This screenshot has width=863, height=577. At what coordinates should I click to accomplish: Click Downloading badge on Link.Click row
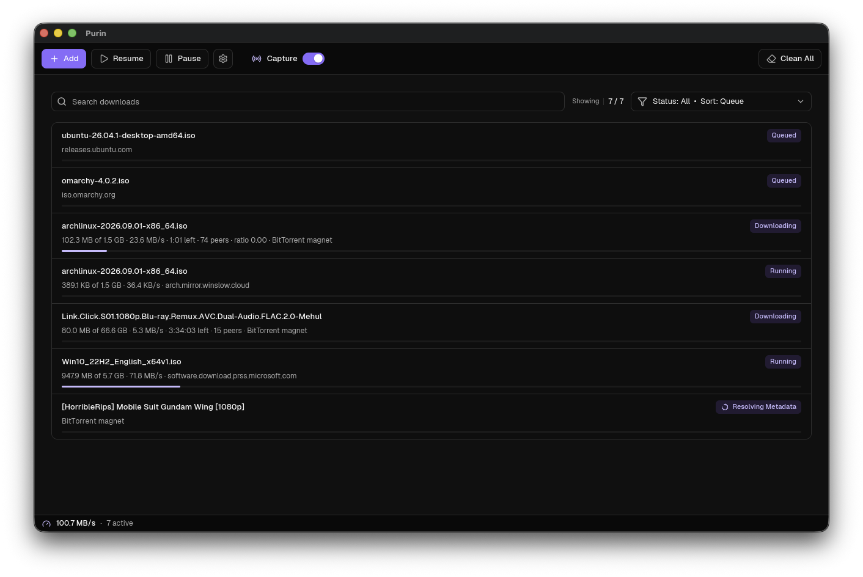(775, 317)
